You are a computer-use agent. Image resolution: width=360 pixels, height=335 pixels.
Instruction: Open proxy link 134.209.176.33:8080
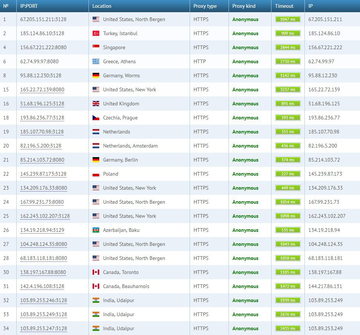tap(44, 188)
